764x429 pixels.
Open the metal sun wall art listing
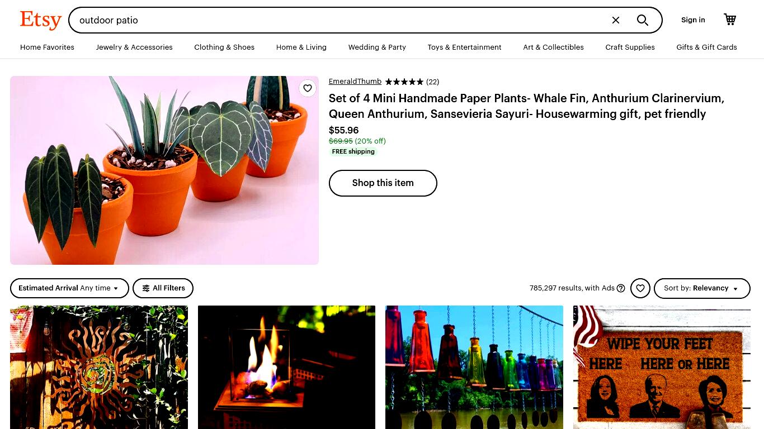click(99, 367)
